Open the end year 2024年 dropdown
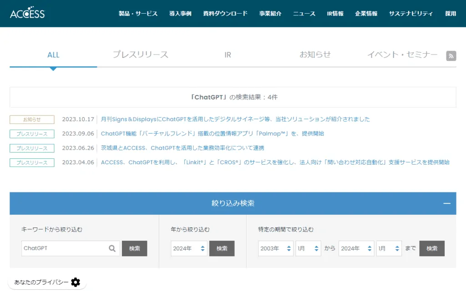Viewport: 466px width, 297px height. (356, 248)
